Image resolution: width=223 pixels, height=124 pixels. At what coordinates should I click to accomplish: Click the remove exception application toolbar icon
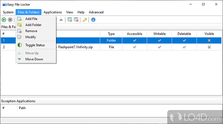click(76, 20)
